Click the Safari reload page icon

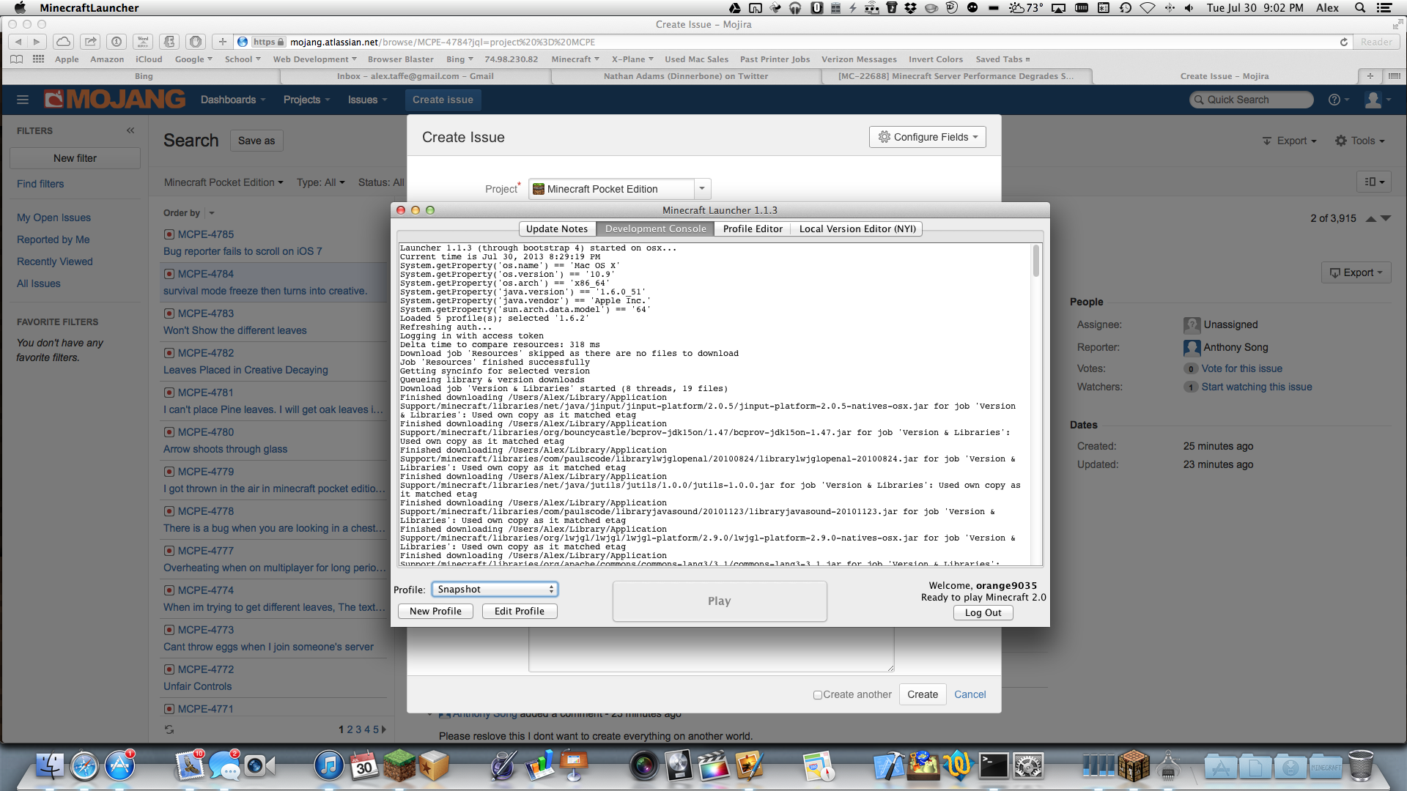click(x=1344, y=42)
